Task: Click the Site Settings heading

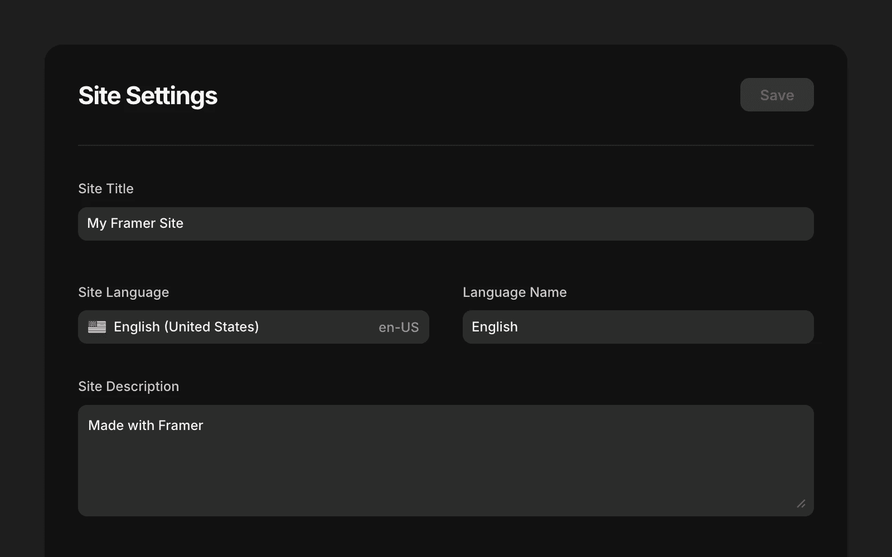Action: click(148, 95)
